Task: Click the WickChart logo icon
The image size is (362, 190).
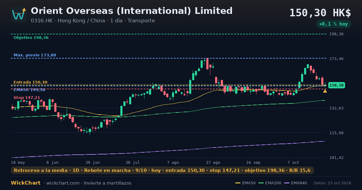Action: (x=19, y=14)
